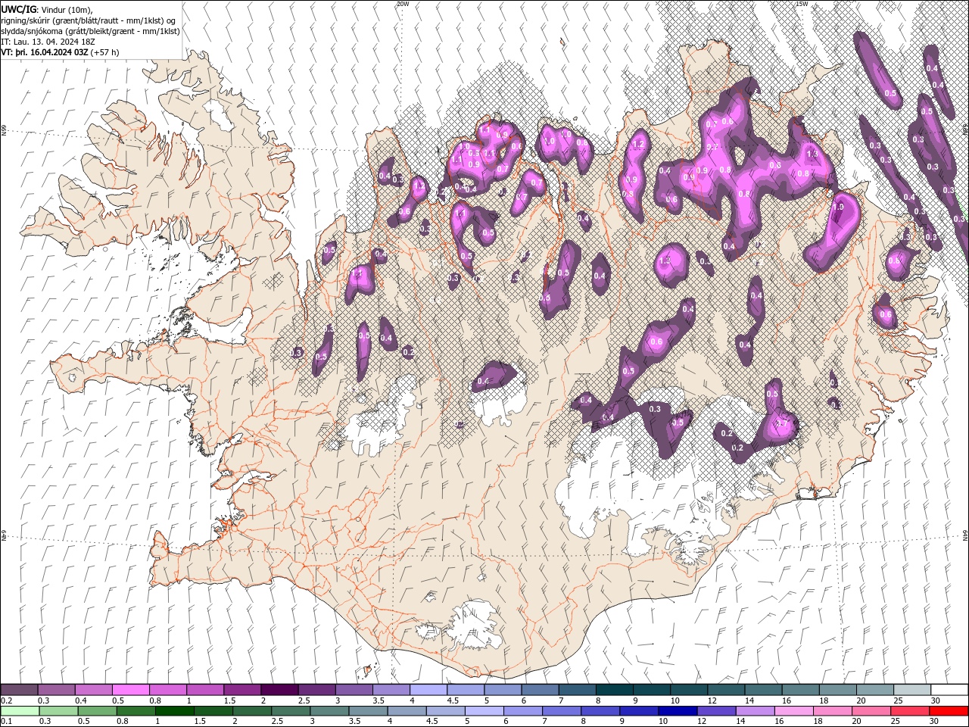Click the bright magenta 0.5–0.8 snow swatch
The height and width of the screenshot is (727, 969).
coord(131,690)
